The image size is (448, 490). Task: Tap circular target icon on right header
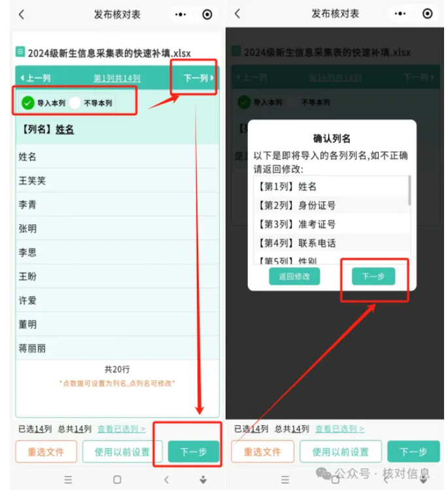[x=427, y=14]
